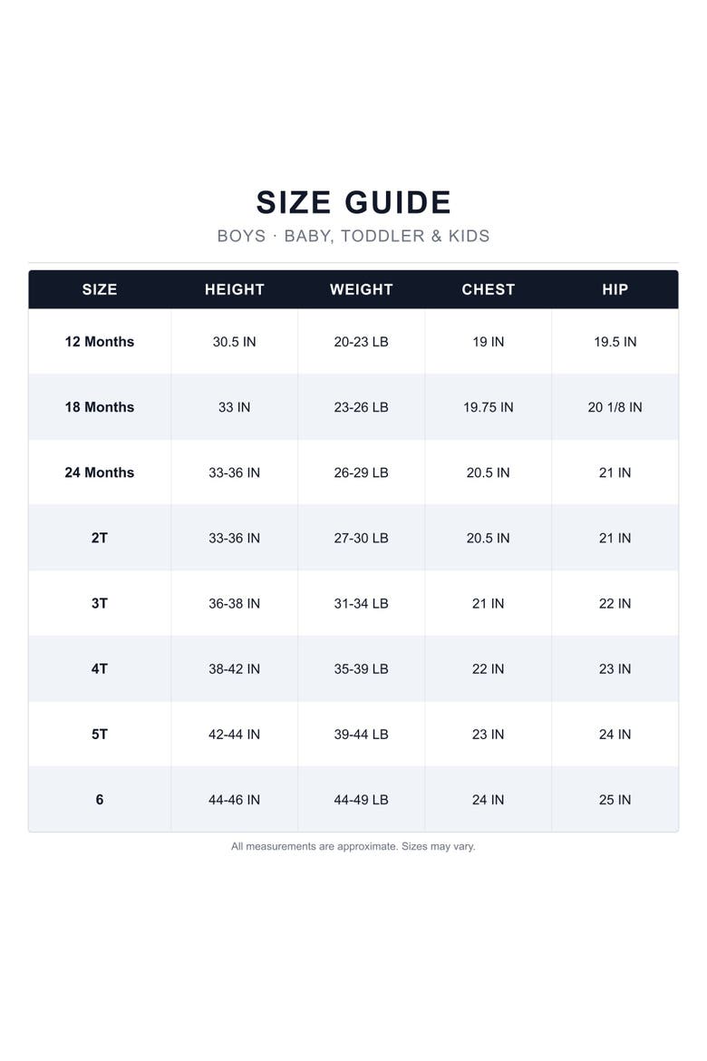Click the Boys Baby, Toddler & Kids subtitle
Image resolution: width=707 pixels, height=1061 pixels.
(x=353, y=236)
